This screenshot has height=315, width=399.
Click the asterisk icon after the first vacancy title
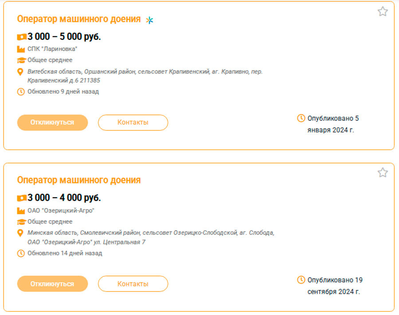[x=150, y=20]
